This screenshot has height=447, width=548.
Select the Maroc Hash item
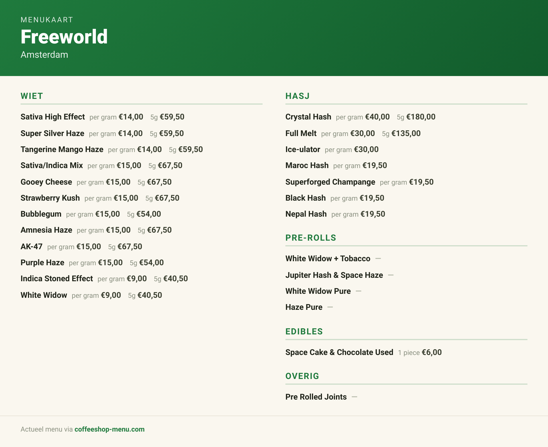click(x=307, y=165)
